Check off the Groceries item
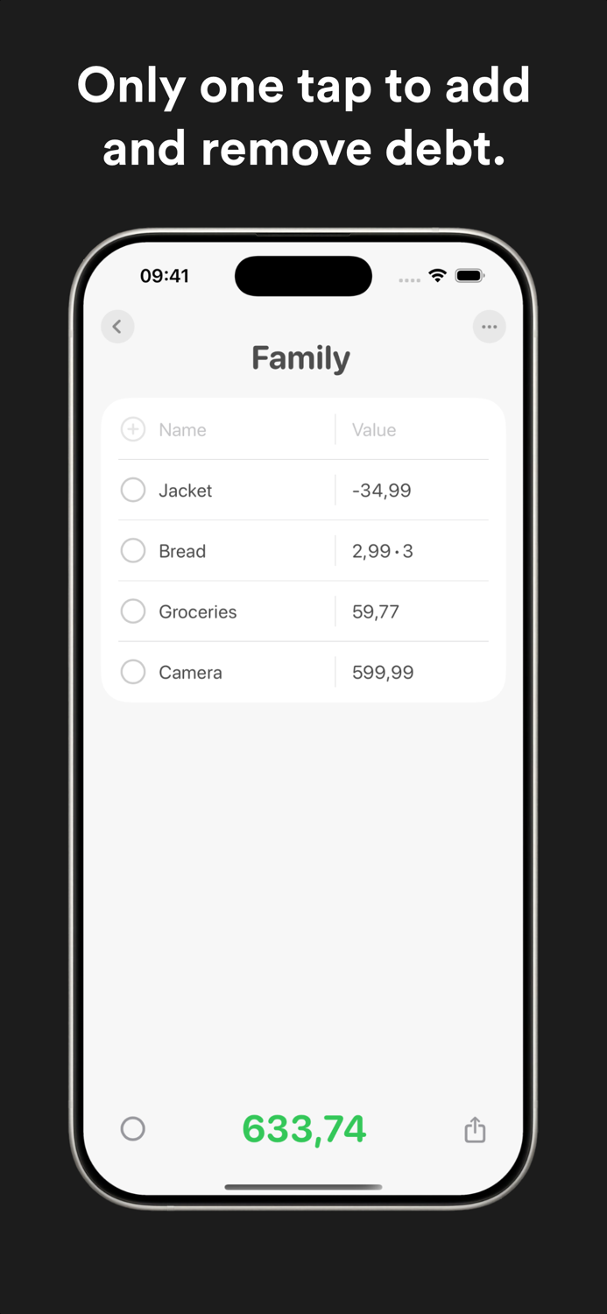Screen dimensions: 607x1314 point(132,611)
